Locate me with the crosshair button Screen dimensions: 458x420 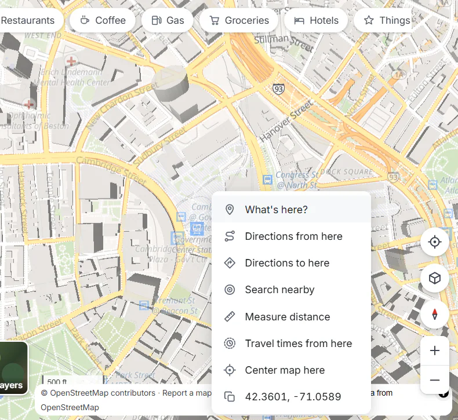pos(435,242)
